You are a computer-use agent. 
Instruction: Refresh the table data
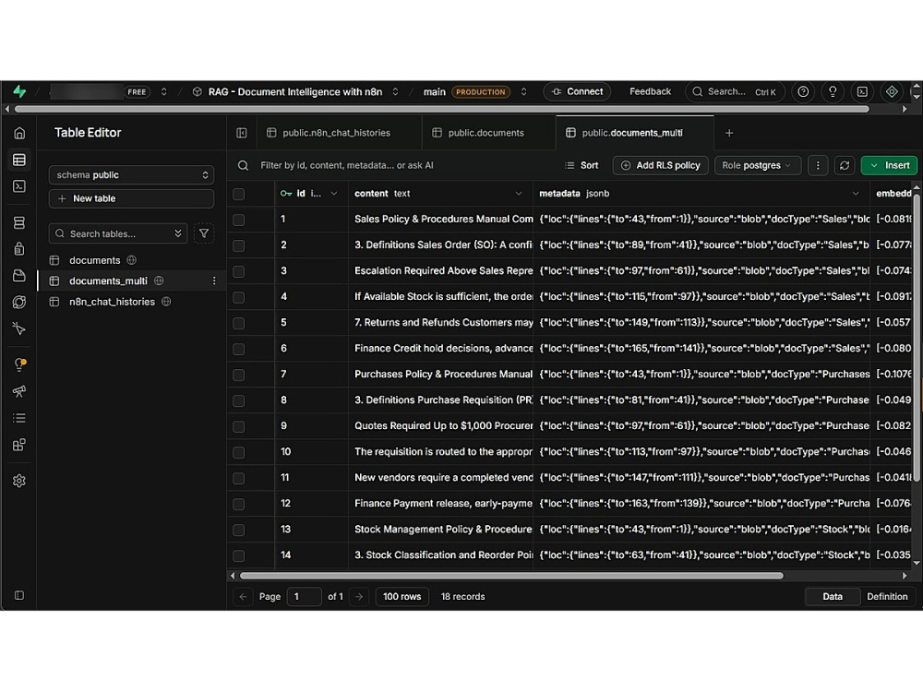pos(845,165)
